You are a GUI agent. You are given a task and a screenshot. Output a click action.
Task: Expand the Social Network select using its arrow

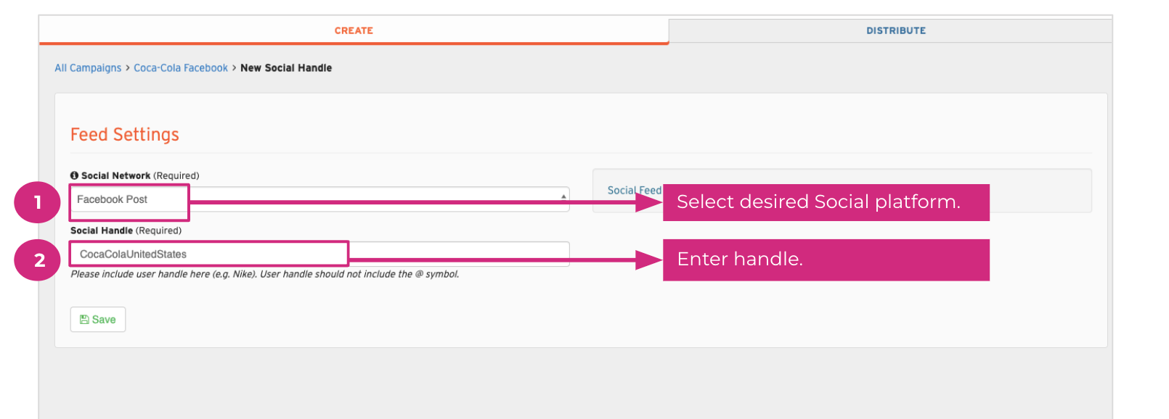coord(563,197)
